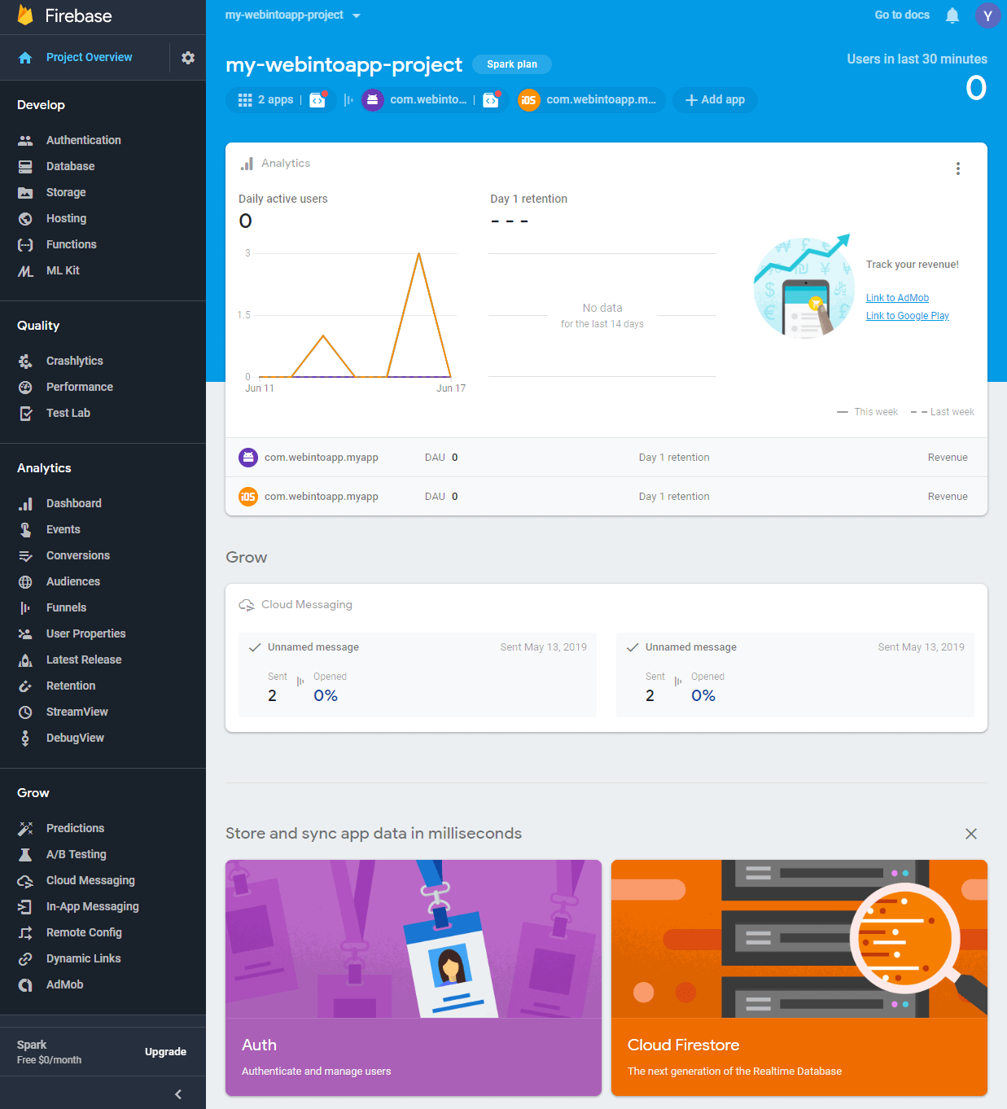
Task: Open the Cloud Firestore promo card
Action: 799,978
